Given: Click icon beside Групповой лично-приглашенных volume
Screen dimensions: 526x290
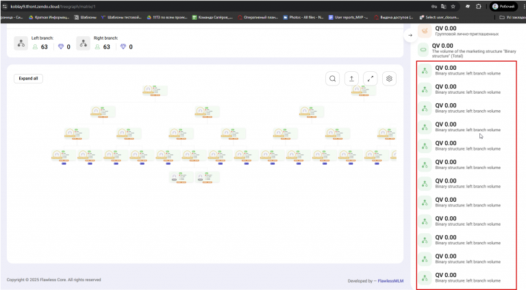Looking at the screenshot, I should click(425, 31).
